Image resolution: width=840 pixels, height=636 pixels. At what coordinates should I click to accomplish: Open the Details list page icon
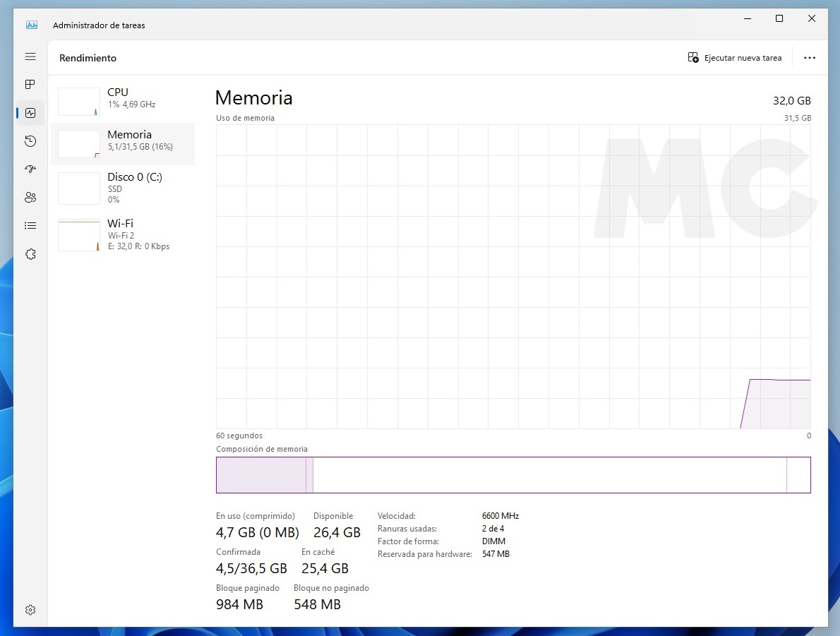(x=30, y=226)
